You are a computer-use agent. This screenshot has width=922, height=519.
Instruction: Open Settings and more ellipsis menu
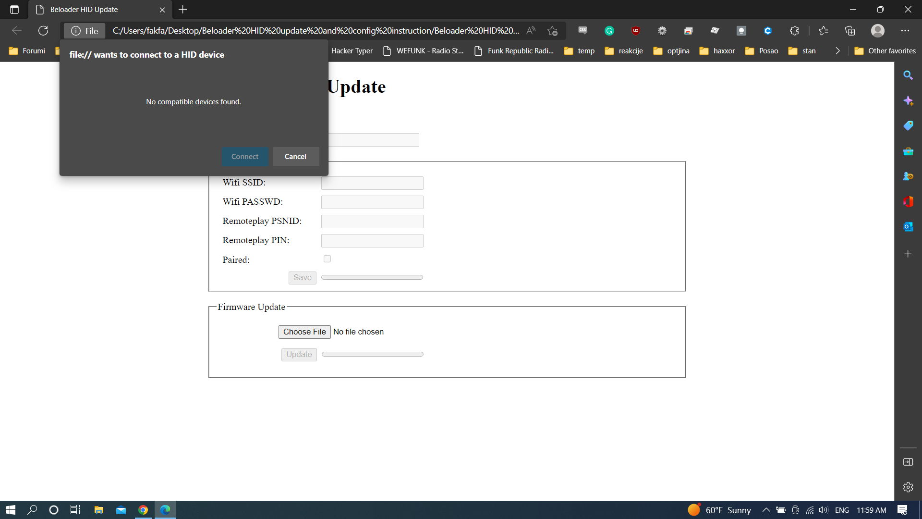coord(905,31)
